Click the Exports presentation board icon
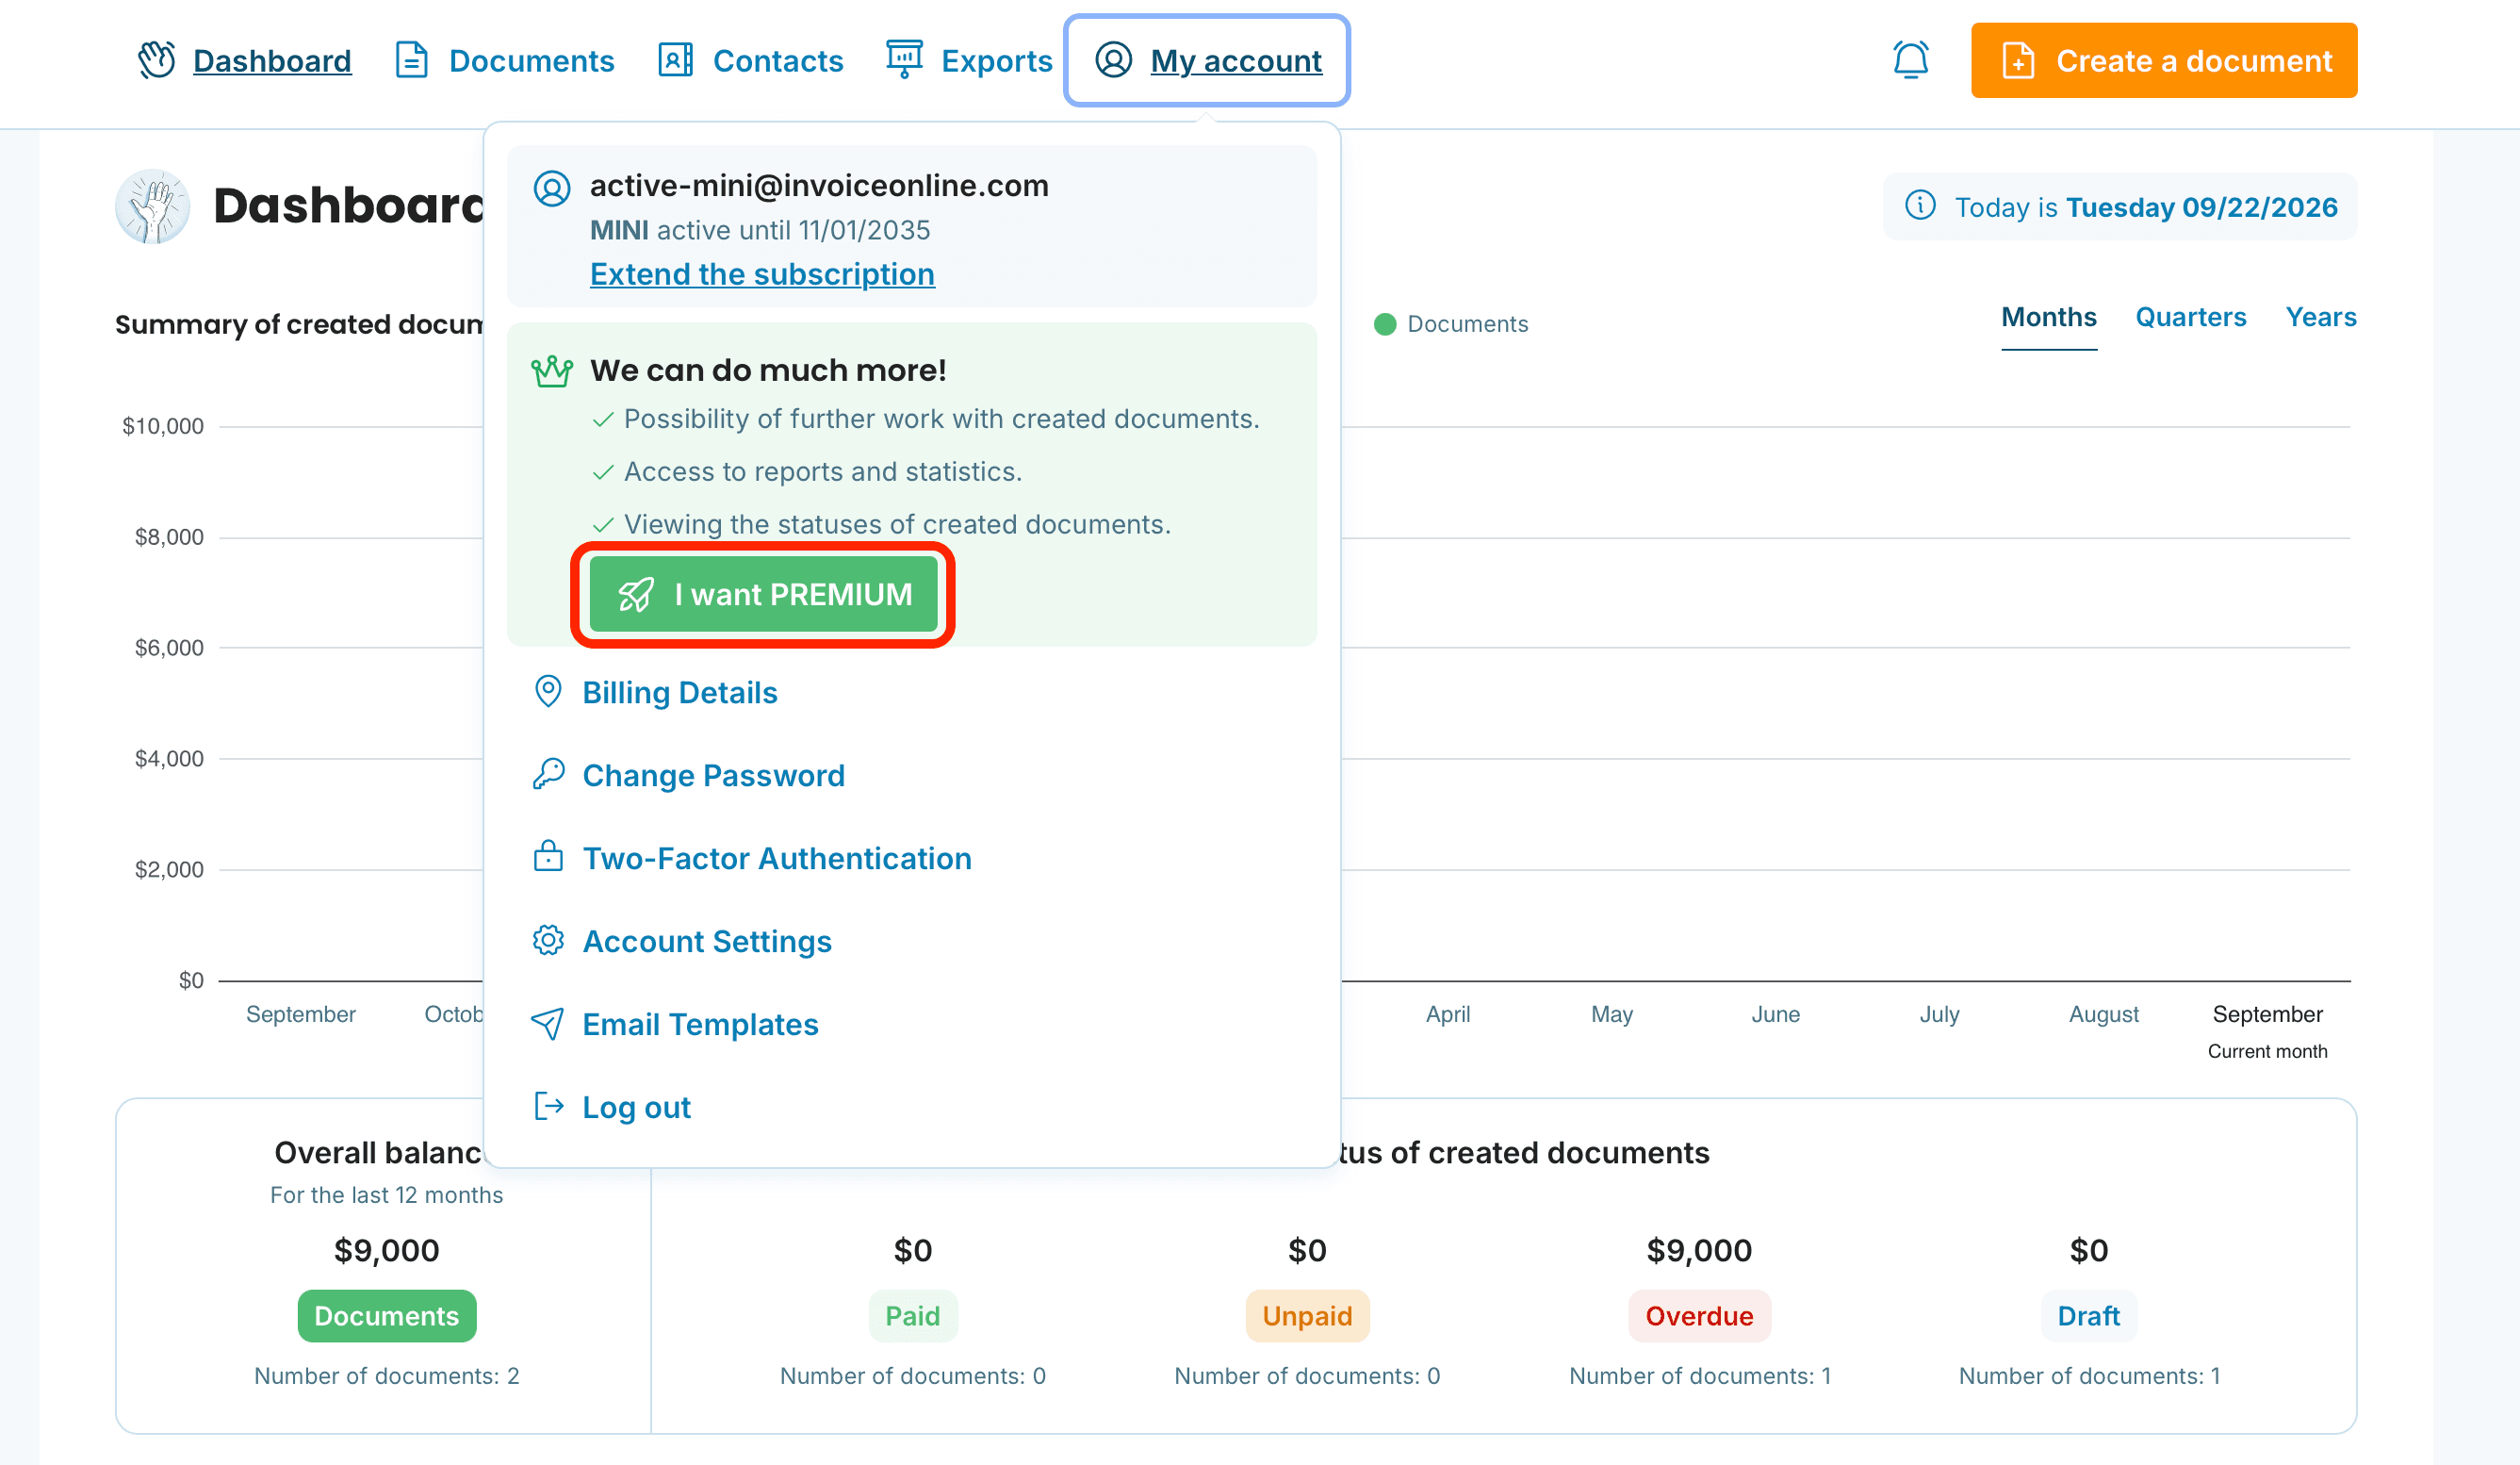This screenshot has width=2520, height=1465. coord(904,60)
